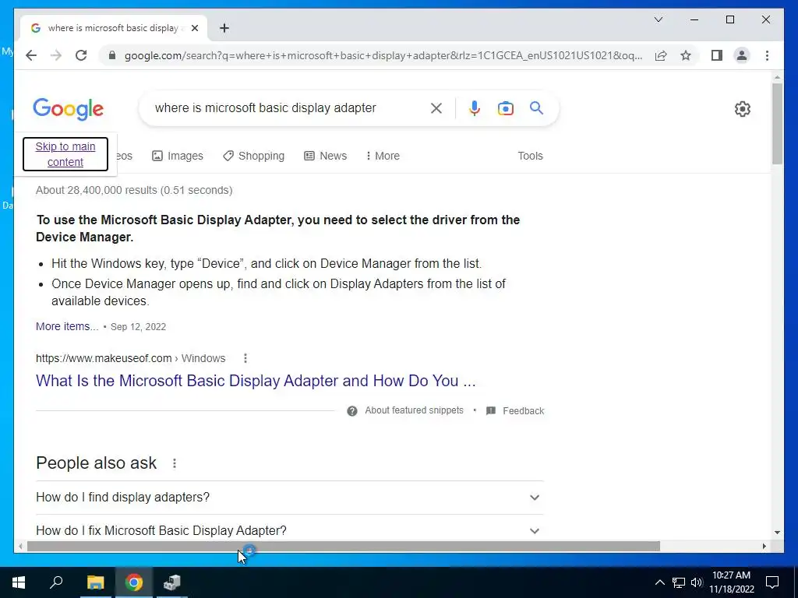Search by voice microphone icon
Viewport: 798px width, 598px height.
coord(475,107)
